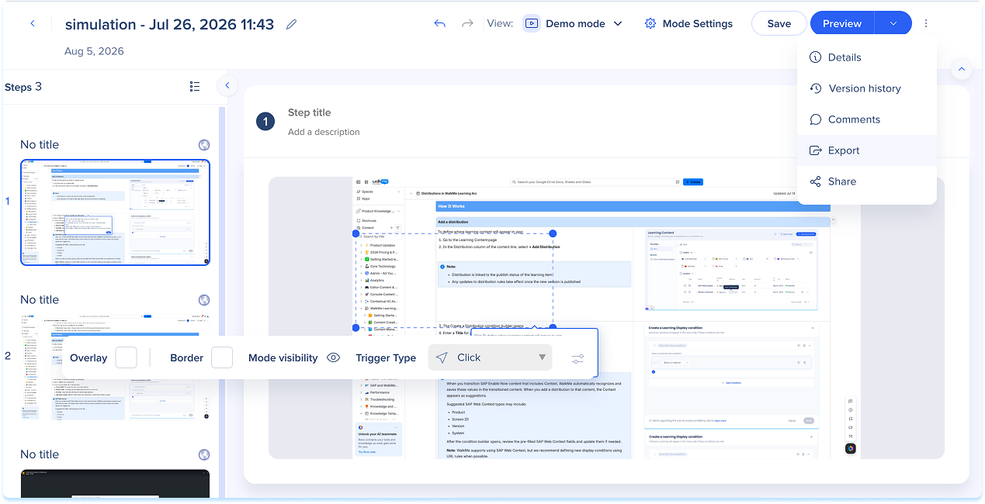Choose Export from the menu
Screen dimensions: 985x504
click(867, 150)
